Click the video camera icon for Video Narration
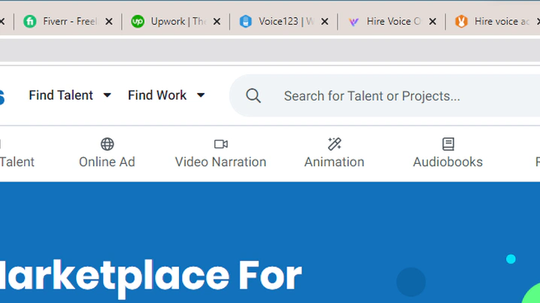Image resolution: width=540 pixels, height=303 pixels. [x=220, y=144]
